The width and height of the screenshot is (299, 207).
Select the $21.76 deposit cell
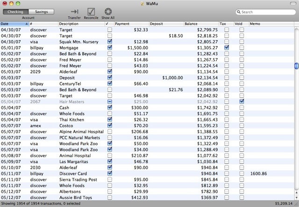click(x=176, y=89)
